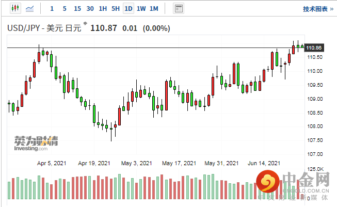
Task: Select the 1D interval
Action: pyautogui.click(x=129, y=9)
